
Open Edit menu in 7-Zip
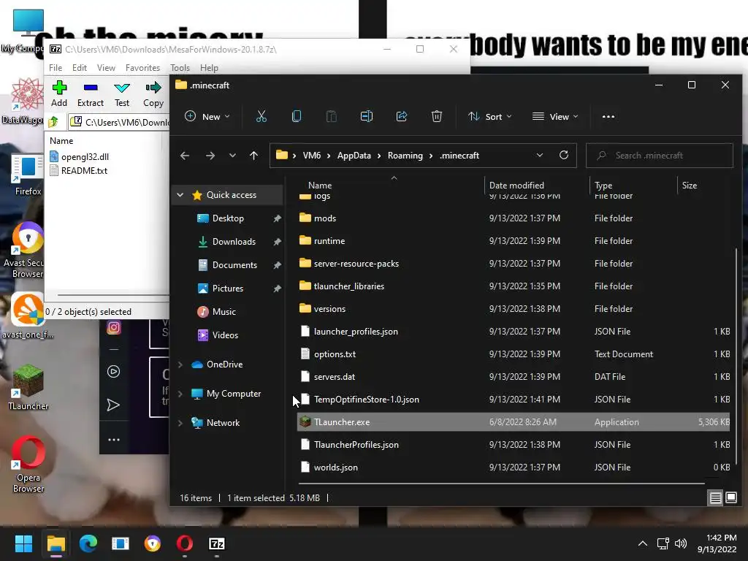pyautogui.click(x=79, y=68)
